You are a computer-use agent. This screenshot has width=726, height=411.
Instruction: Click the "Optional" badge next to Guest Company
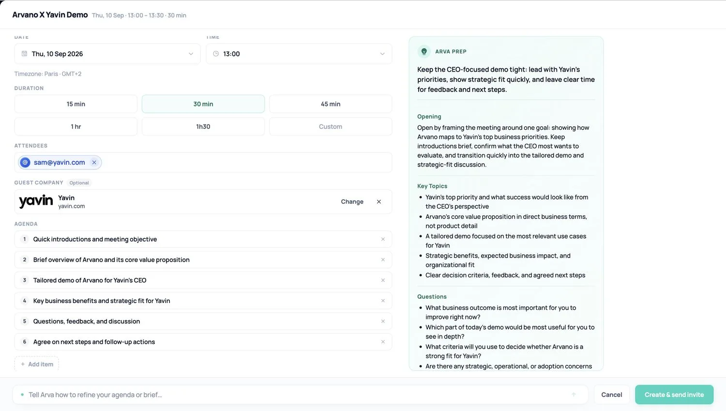pos(79,183)
